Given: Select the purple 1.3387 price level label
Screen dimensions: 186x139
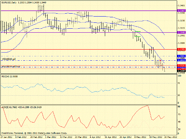Looking at the screenshot, I should (x=181, y=11).
